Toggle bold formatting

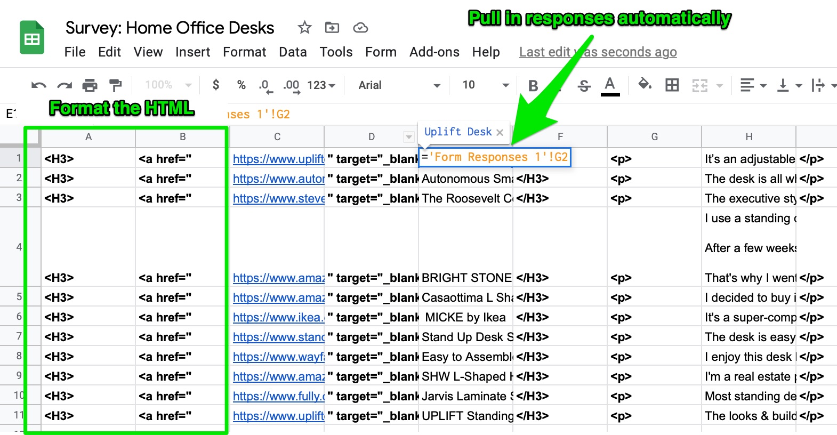coord(533,85)
